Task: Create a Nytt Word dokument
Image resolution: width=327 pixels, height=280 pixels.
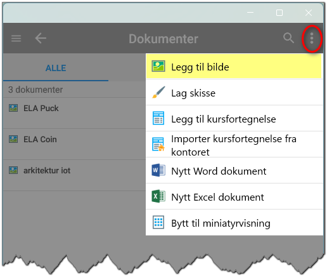Action: 234,170
